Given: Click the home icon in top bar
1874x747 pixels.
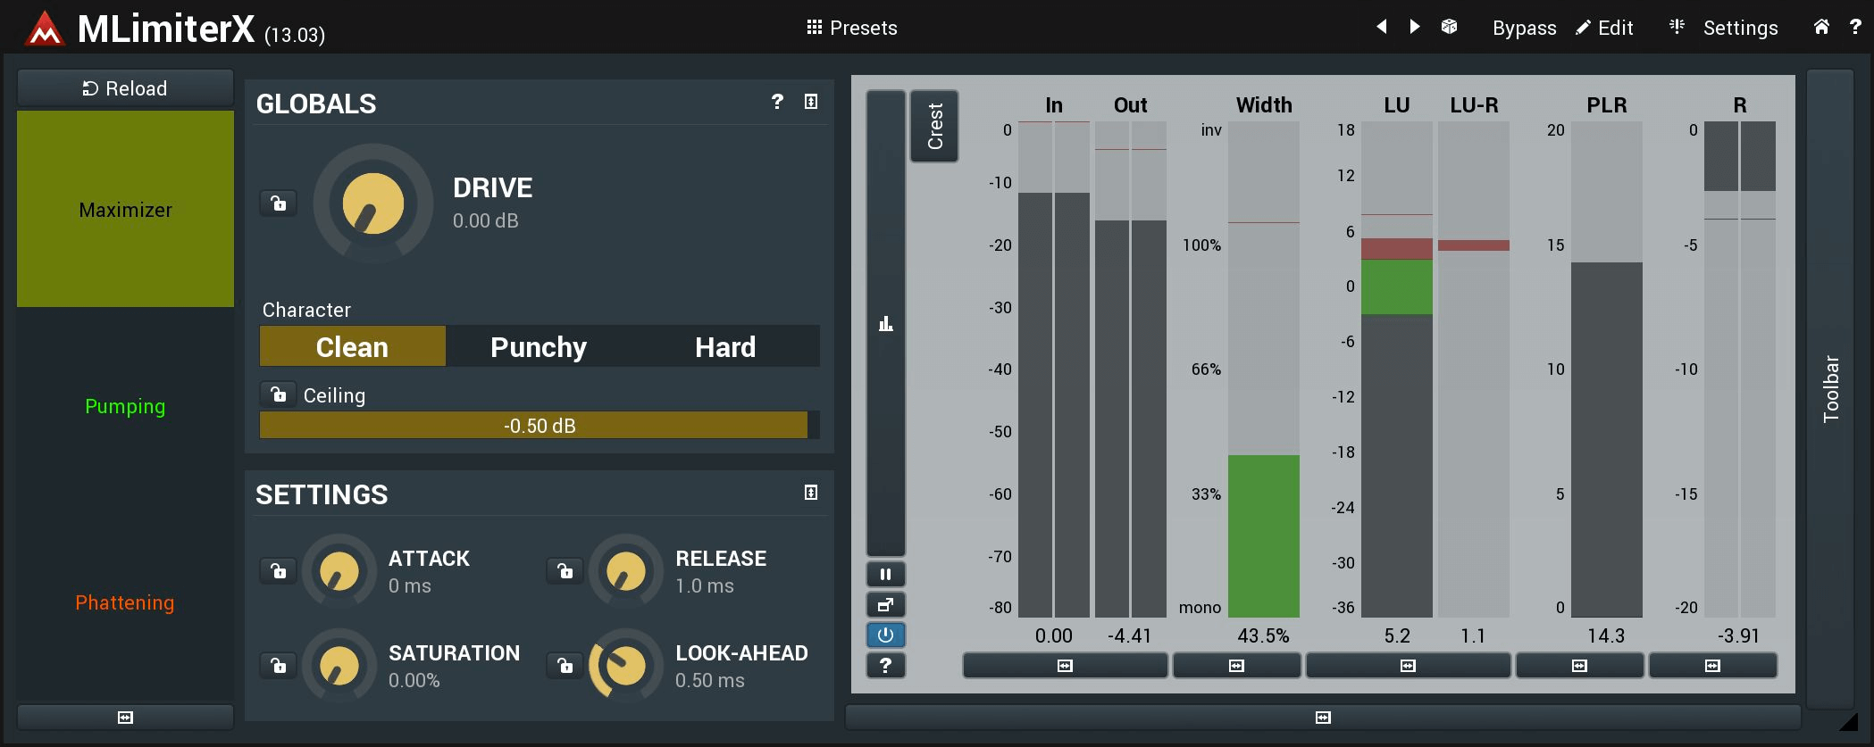Looking at the screenshot, I should (x=1821, y=27).
